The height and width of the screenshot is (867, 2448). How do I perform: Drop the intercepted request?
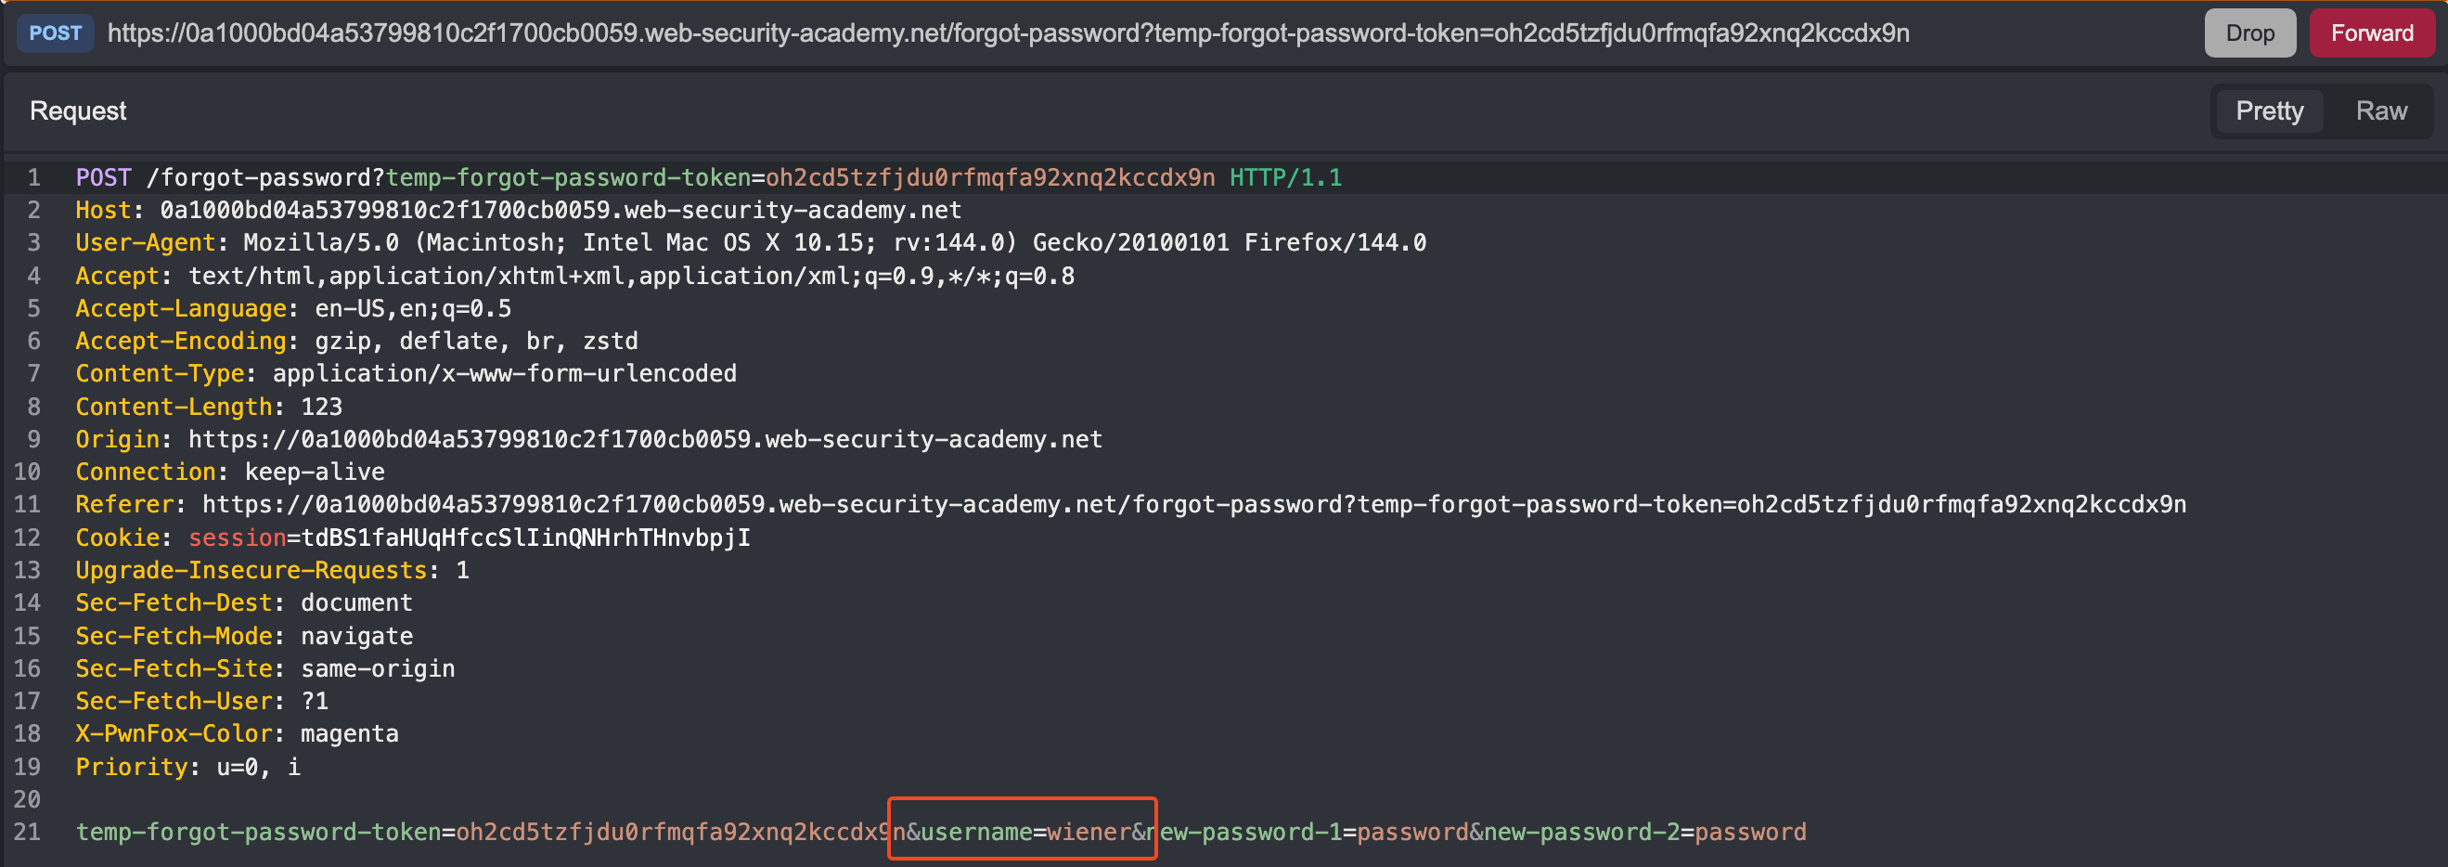[x=2248, y=33]
